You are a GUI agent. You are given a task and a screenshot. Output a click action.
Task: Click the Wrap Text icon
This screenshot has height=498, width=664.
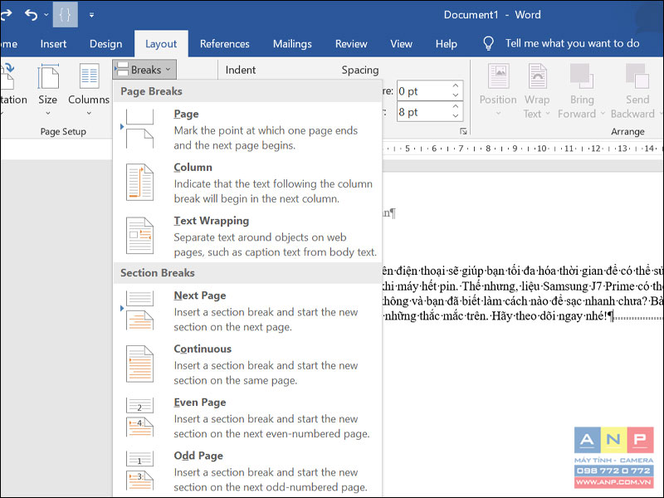(x=537, y=76)
